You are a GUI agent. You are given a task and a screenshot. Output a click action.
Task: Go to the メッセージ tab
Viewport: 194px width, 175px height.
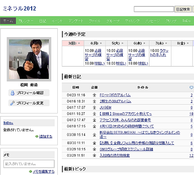coord(152,21)
